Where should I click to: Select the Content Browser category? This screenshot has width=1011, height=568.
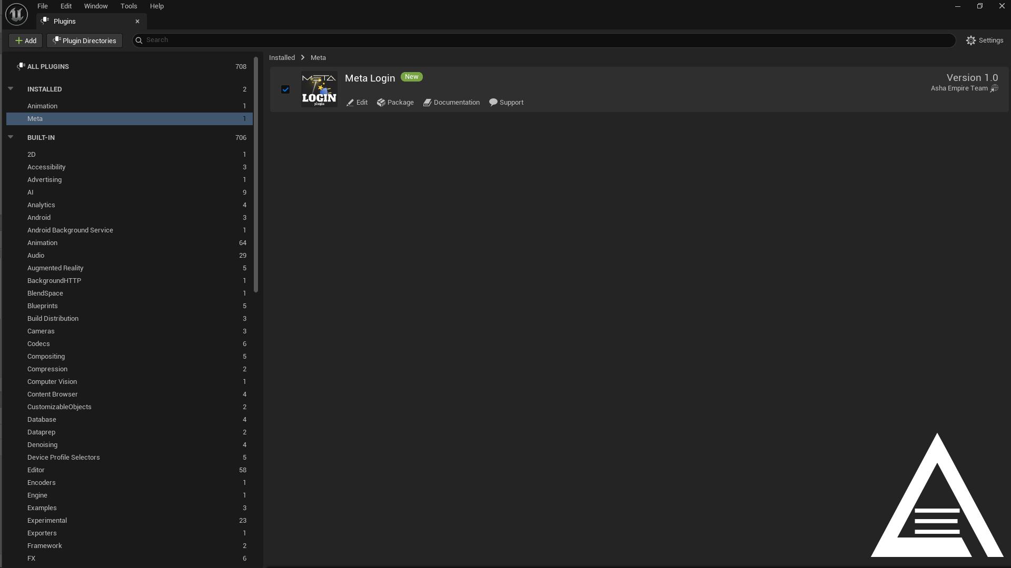click(130, 394)
